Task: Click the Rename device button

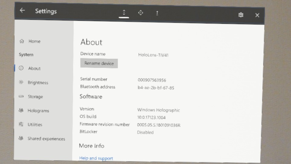Action: (99, 63)
